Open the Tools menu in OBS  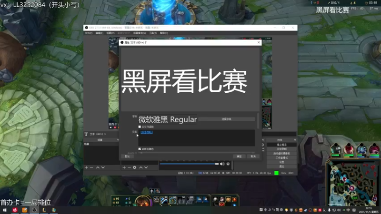click(153, 33)
